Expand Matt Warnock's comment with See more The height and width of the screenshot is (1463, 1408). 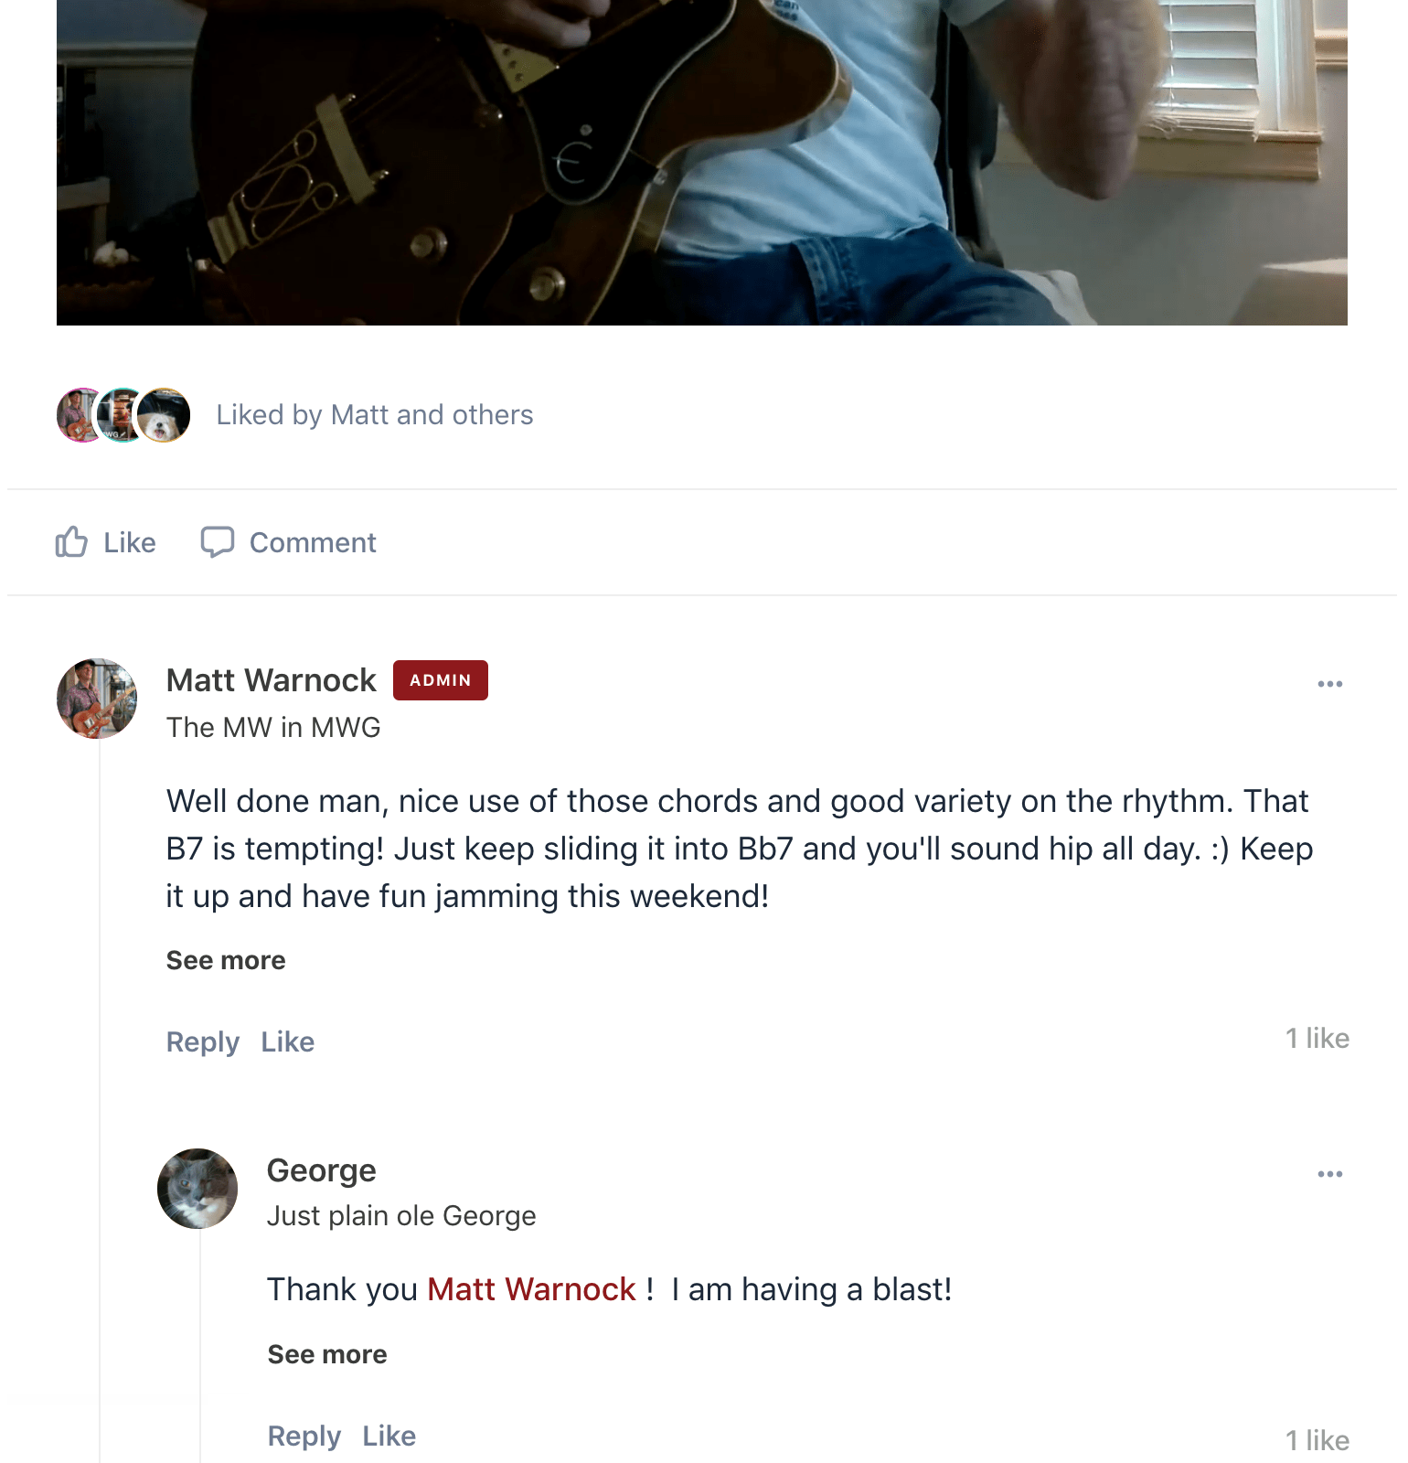tap(226, 960)
